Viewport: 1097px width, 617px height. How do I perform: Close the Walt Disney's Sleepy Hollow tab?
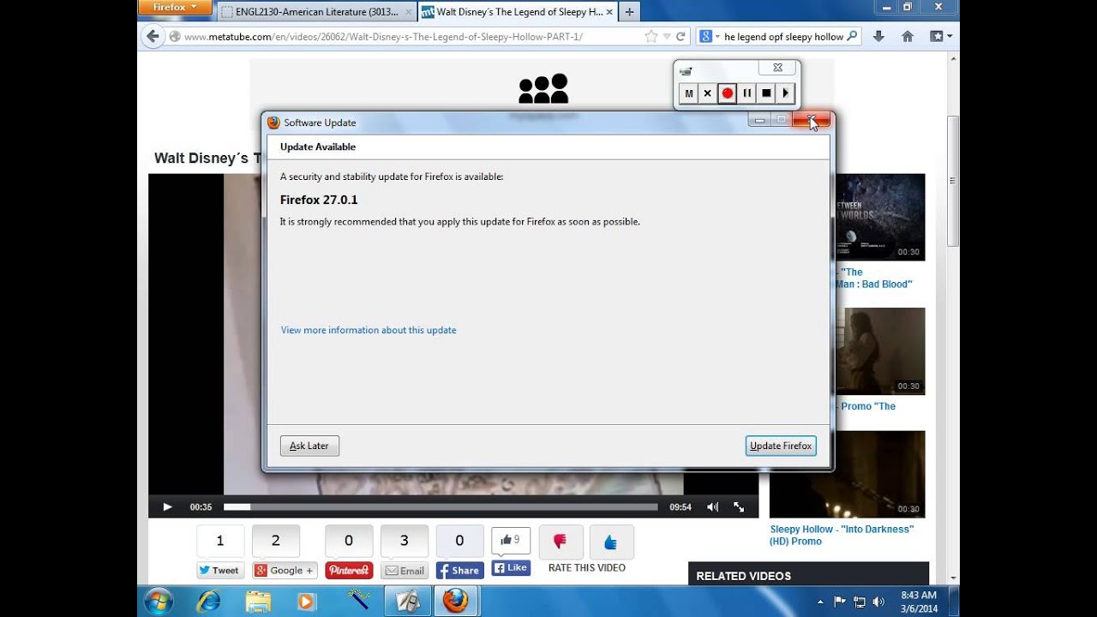point(608,12)
